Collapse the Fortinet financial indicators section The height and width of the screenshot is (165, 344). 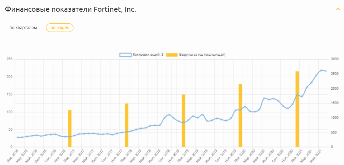click(x=338, y=9)
